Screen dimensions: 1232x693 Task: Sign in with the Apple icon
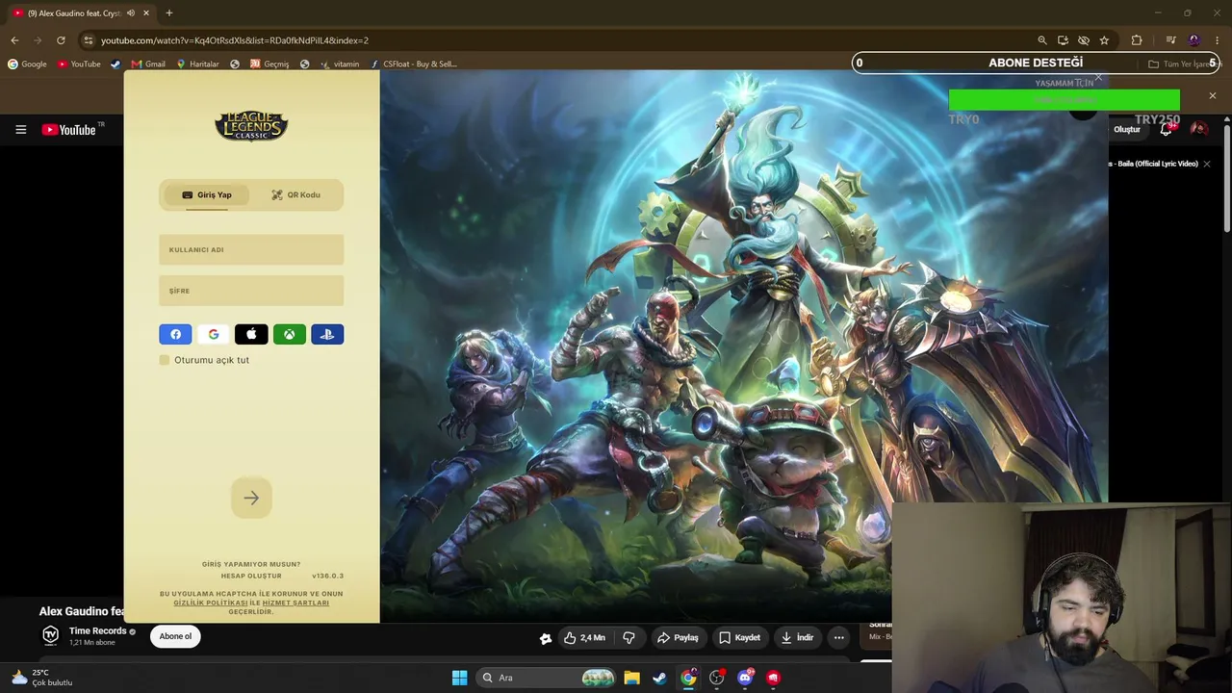251,334
